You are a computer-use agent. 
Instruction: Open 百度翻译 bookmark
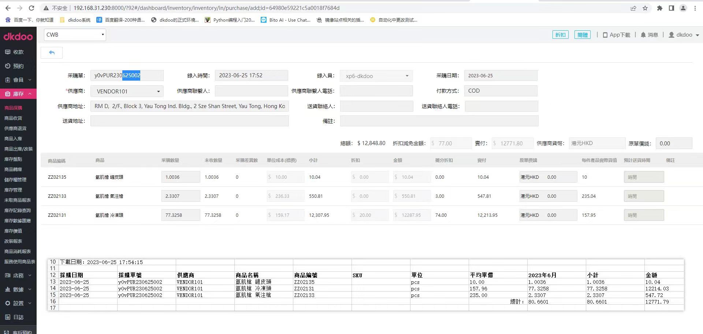point(120,20)
